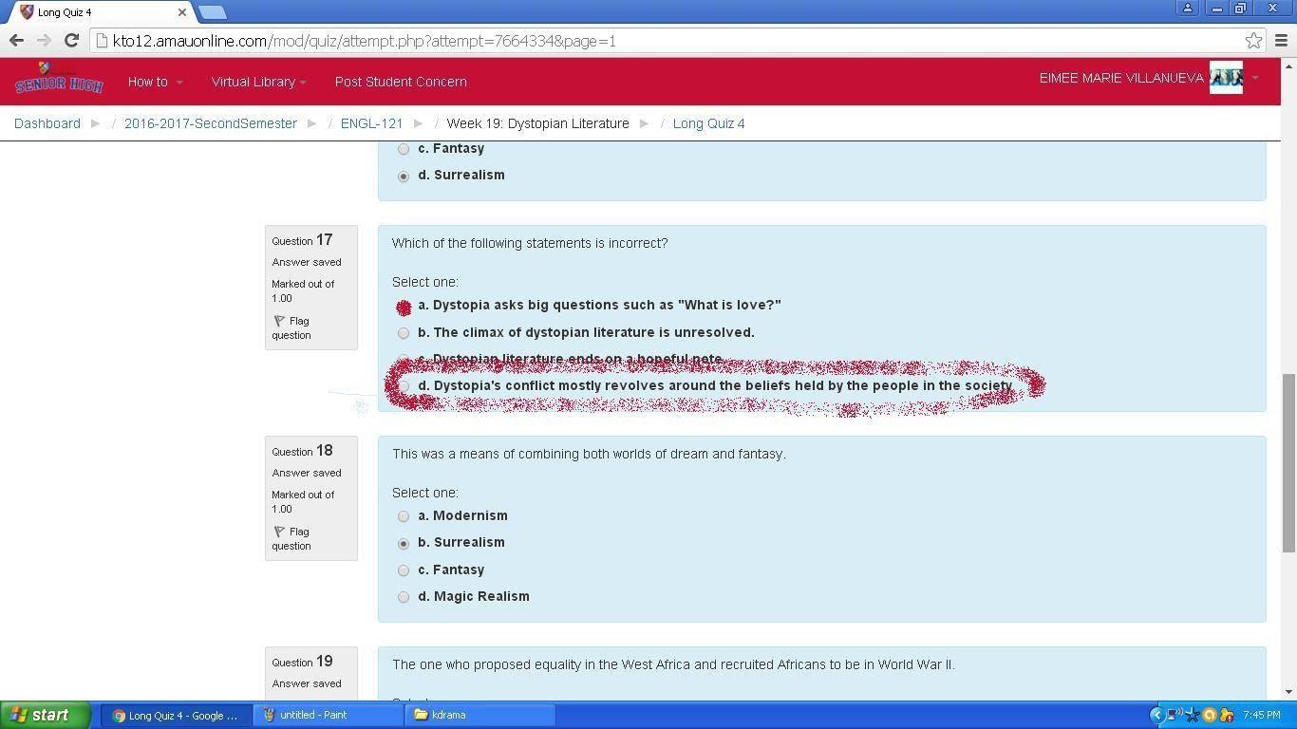Screen dimensions: 1297x729
Task: Click the scrollbar up arrow
Action: [1288, 65]
